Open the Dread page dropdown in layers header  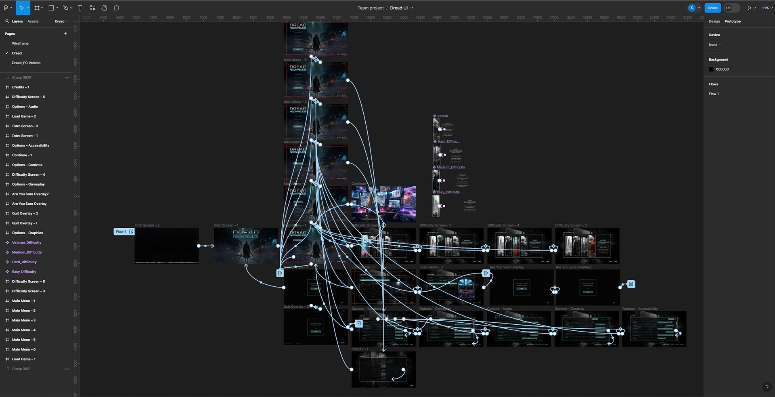click(x=61, y=21)
